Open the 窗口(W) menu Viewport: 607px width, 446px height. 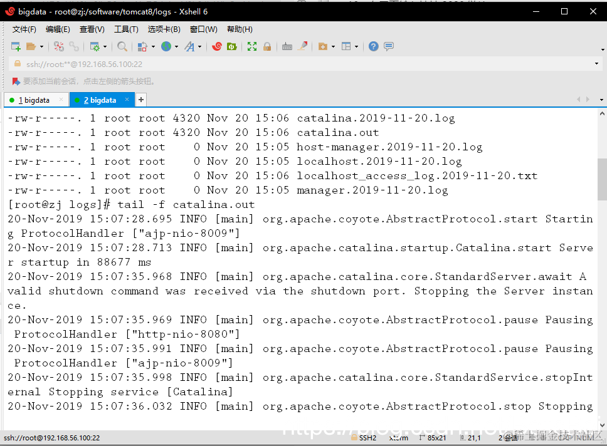204,29
